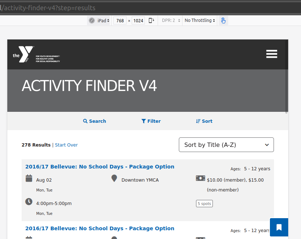This screenshot has width=301, height=239.
Task: Open the Filter options
Action: click(x=151, y=121)
